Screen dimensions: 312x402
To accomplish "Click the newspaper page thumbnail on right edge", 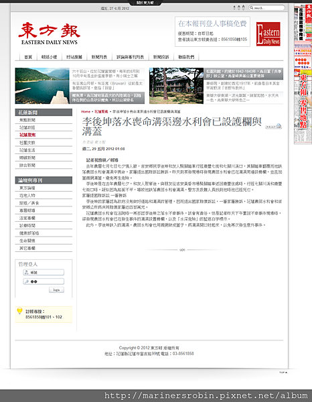I will [x=303, y=74].
